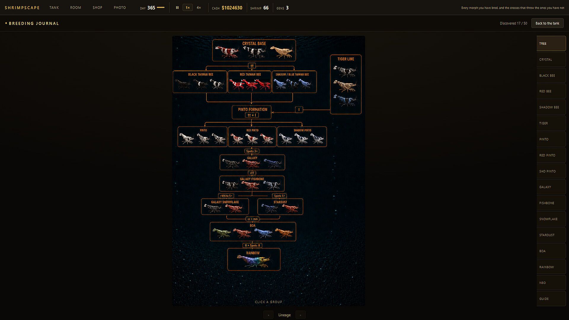Click the Shrimpscape logo
Screen dimensions: 569x320
click(x=22, y=8)
